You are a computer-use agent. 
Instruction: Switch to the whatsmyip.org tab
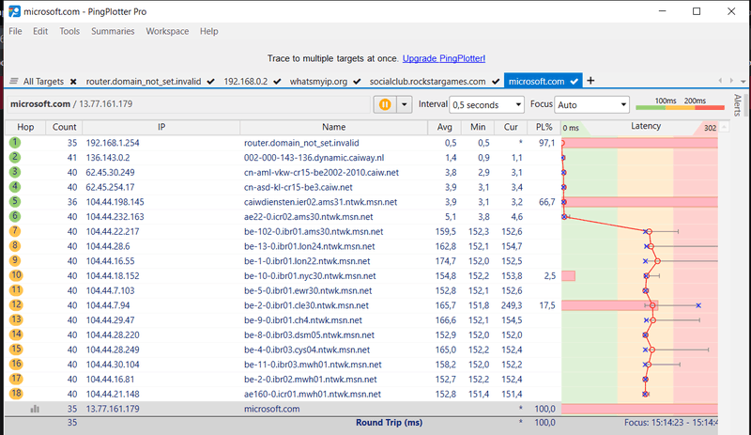318,82
